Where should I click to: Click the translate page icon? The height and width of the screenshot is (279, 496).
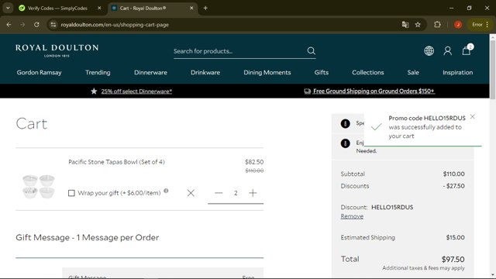tap(405, 25)
